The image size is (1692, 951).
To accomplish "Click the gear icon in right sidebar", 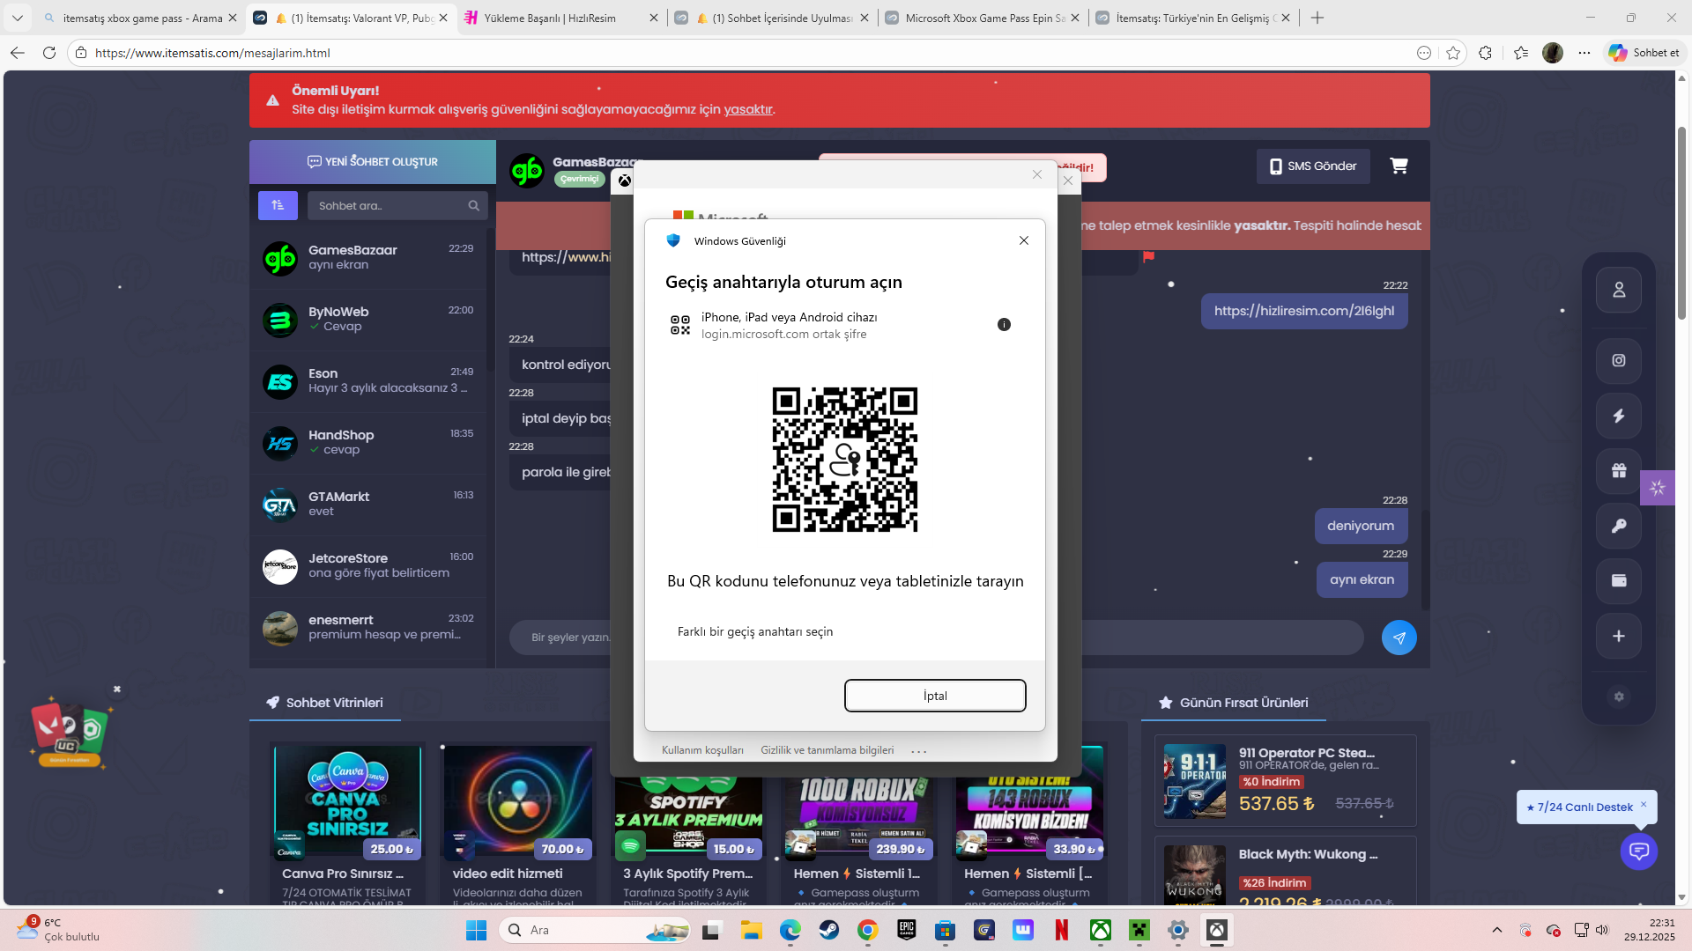I will (1619, 697).
